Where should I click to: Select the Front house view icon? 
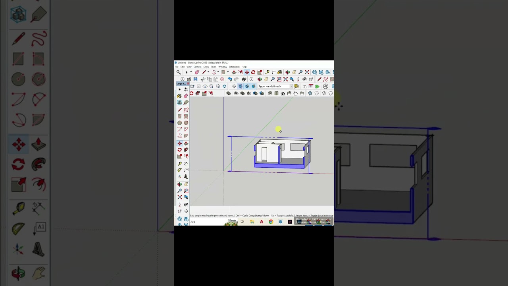283,93
